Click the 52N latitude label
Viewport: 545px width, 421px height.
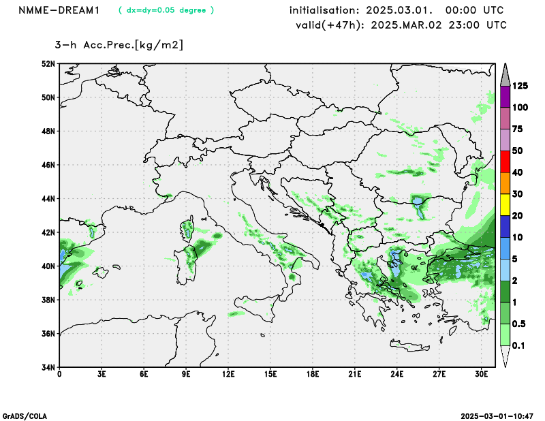(48, 64)
